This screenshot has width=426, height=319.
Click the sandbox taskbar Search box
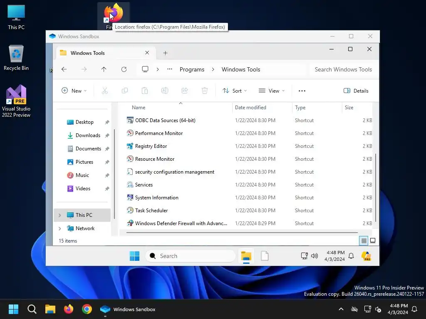click(190, 256)
